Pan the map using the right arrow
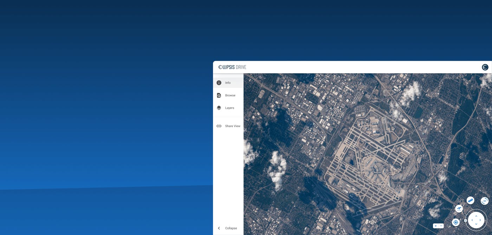This screenshot has height=235, width=492. (480, 220)
